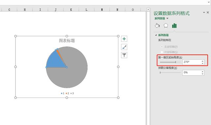Click the Chart Elements plus button

[x=124, y=39]
